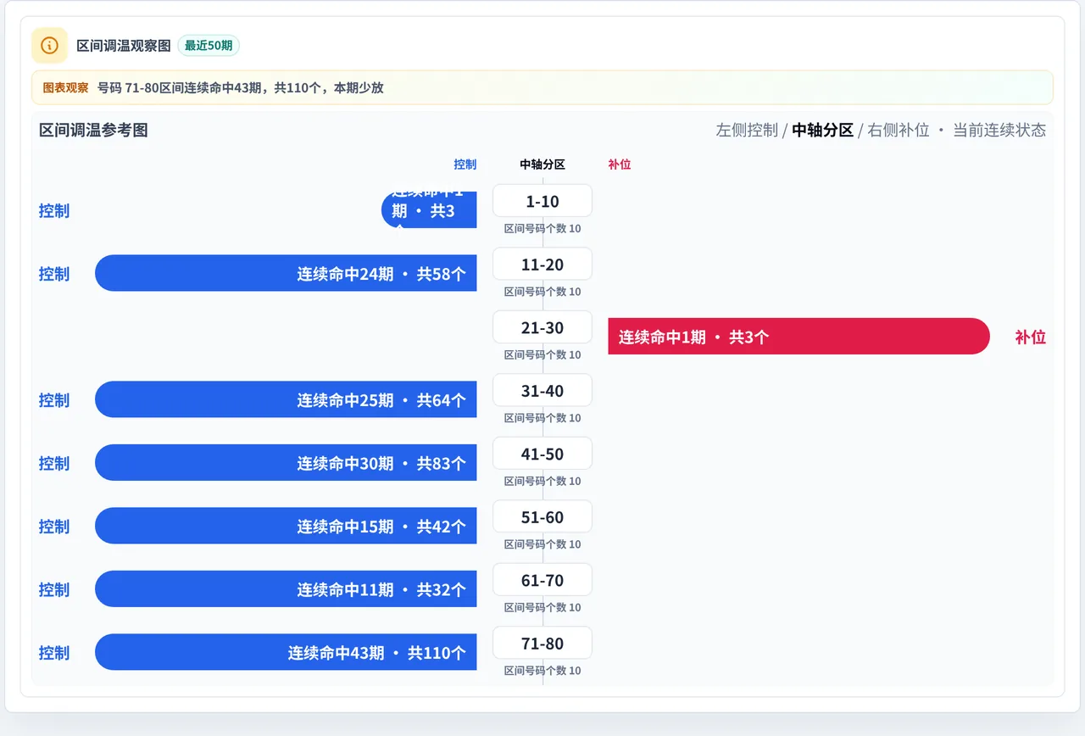
Task: Select the 71-80 range box
Action: pos(542,643)
